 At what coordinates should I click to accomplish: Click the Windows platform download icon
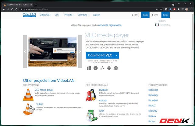pyautogui.click(x=89, y=68)
